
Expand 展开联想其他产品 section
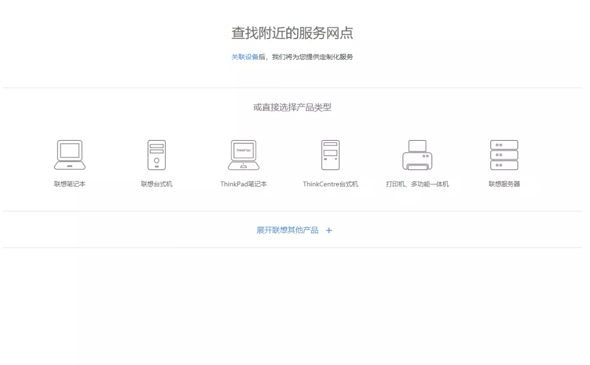(287, 230)
